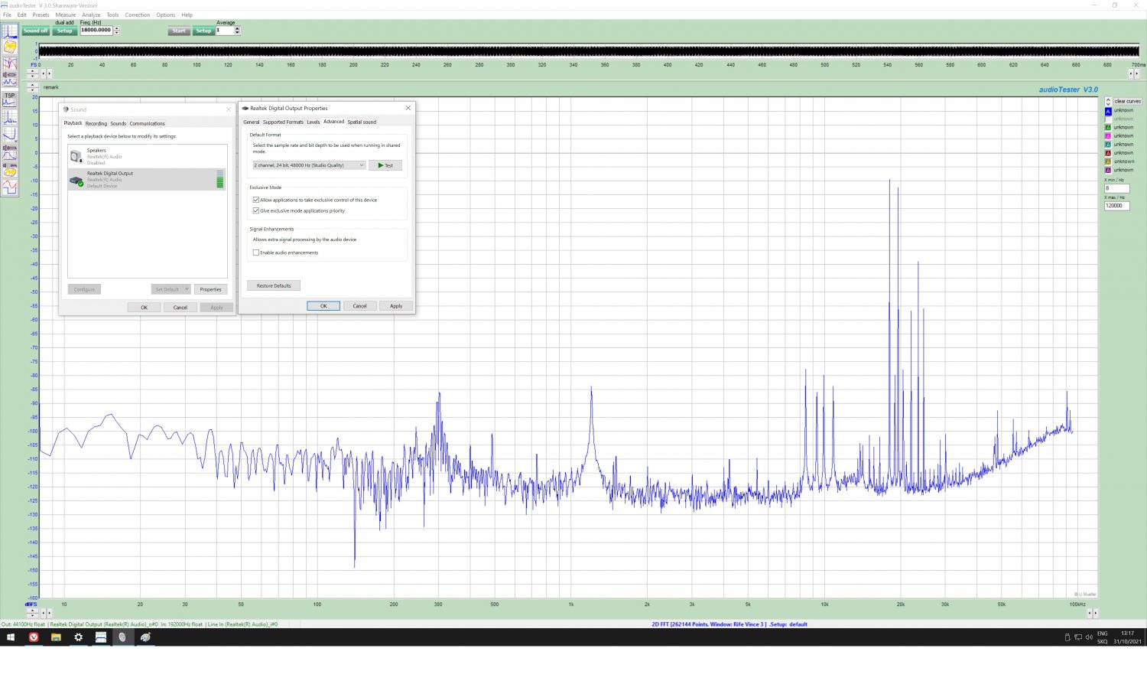
Task: Click the speaker with noise waveform icon
Action: point(10,79)
